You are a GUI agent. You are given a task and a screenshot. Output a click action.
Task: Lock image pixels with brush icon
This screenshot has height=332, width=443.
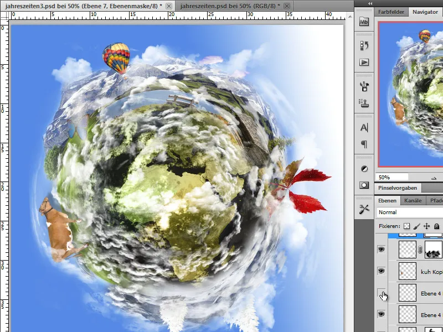click(x=416, y=226)
